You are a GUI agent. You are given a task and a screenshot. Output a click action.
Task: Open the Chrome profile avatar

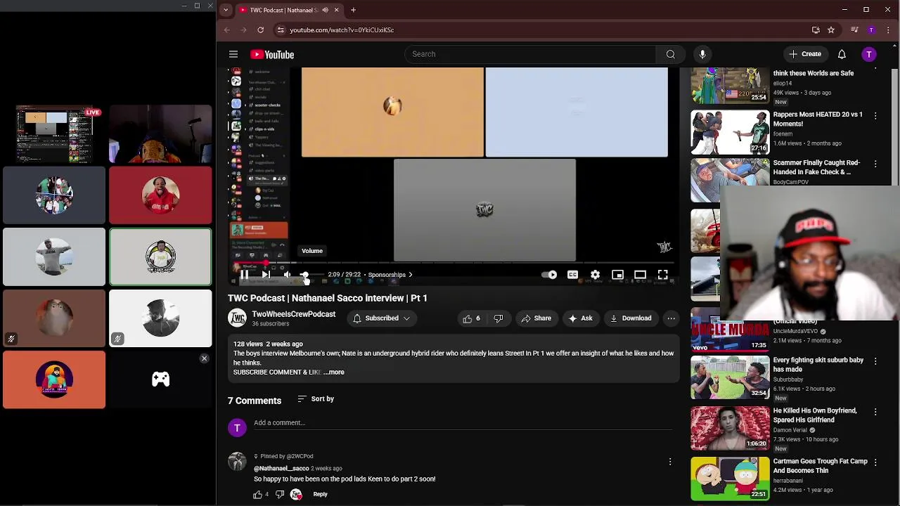pos(871,30)
